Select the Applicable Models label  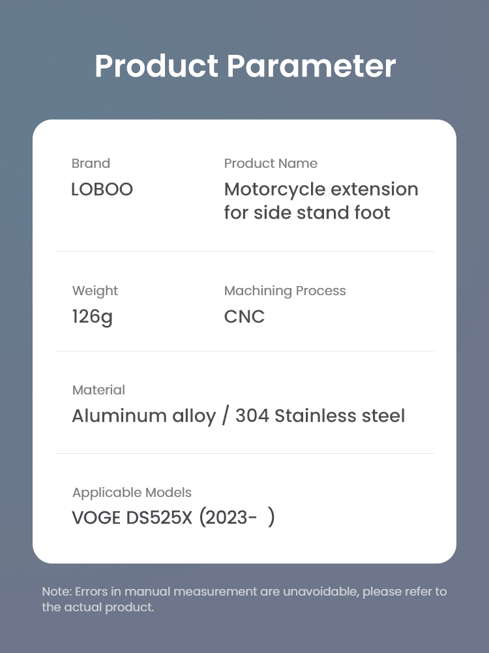coord(132,493)
